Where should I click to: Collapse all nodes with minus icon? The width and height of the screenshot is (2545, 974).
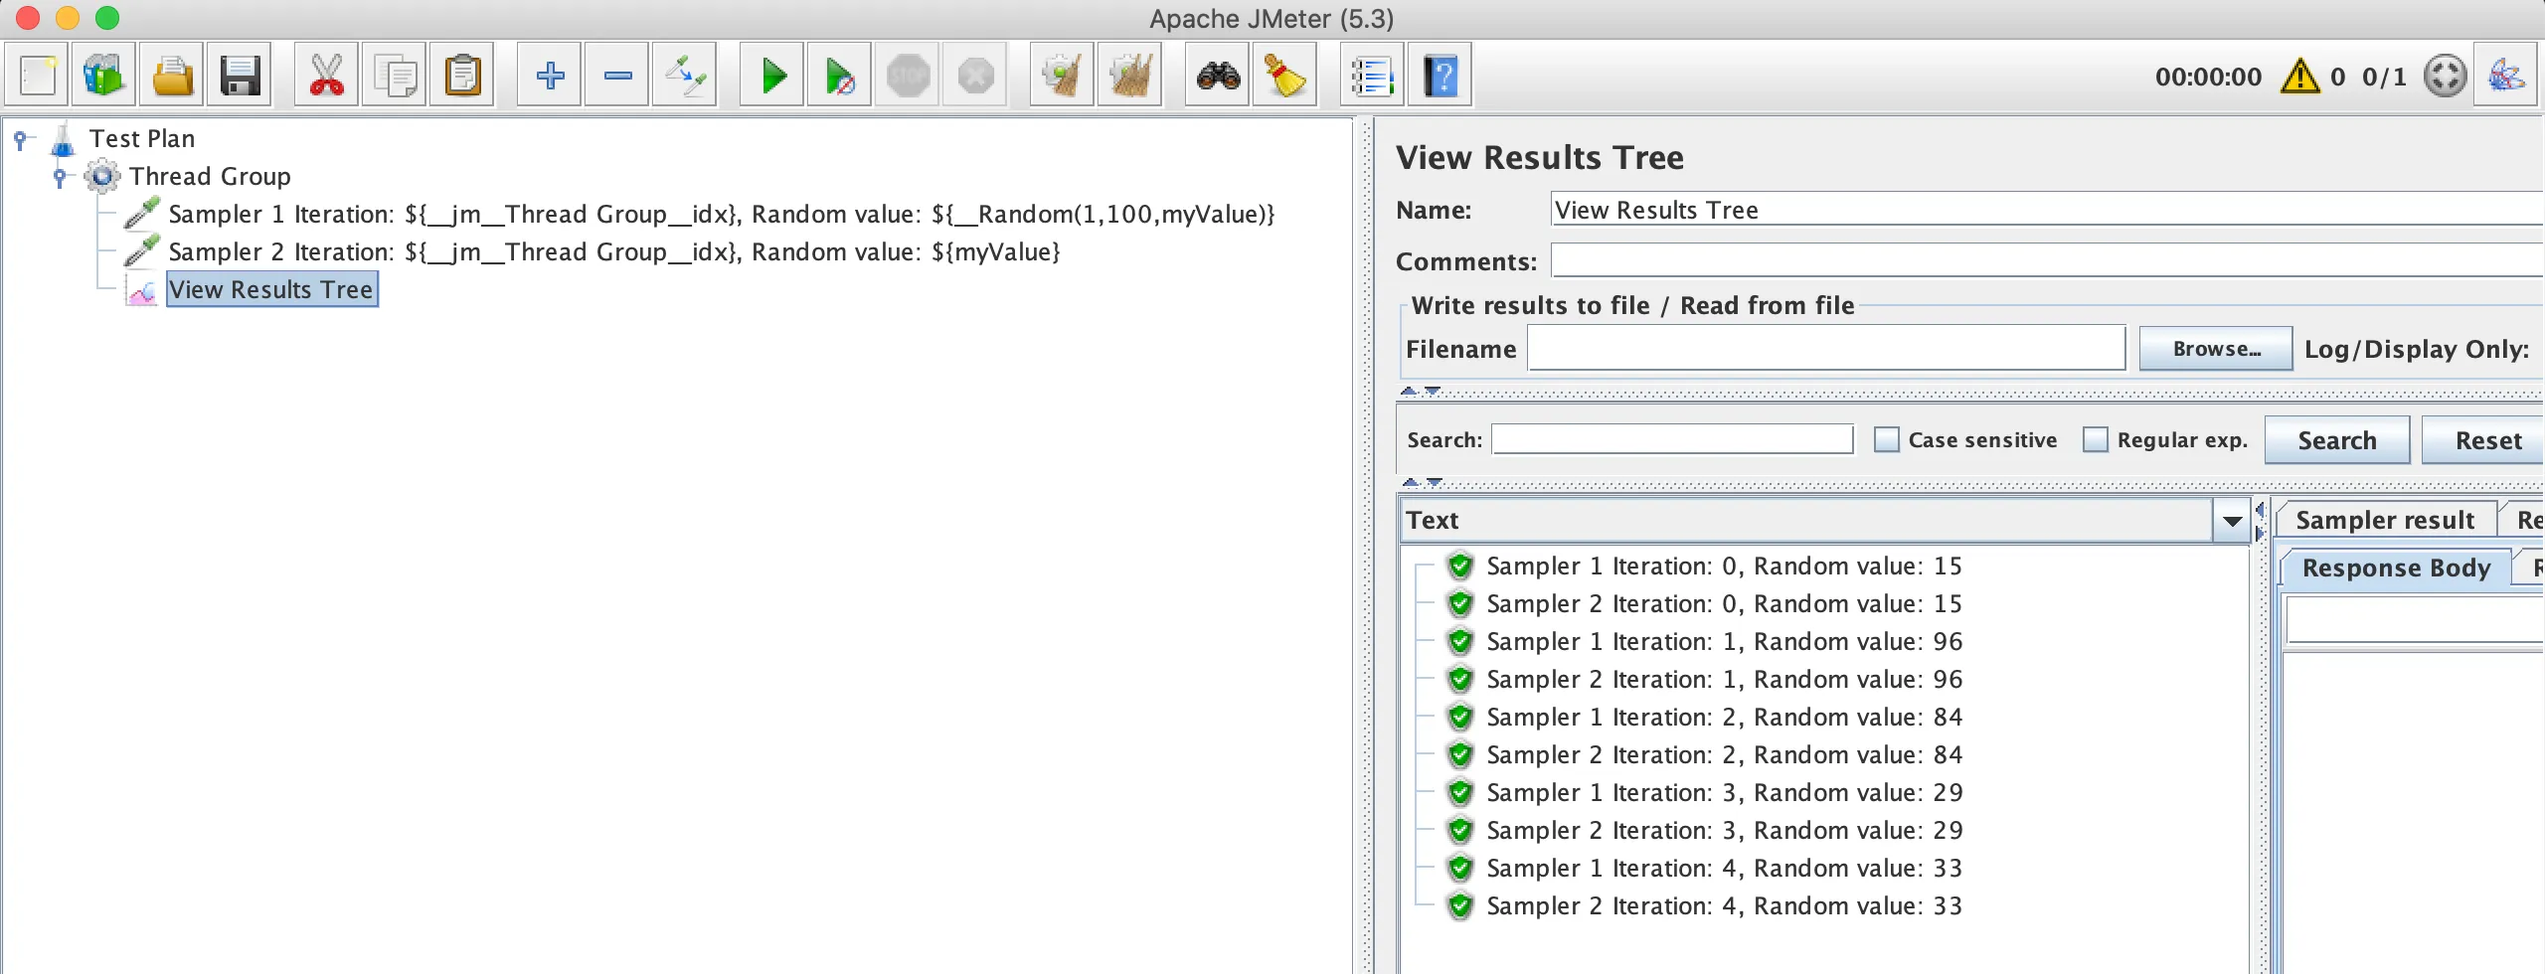coord(617,76)
